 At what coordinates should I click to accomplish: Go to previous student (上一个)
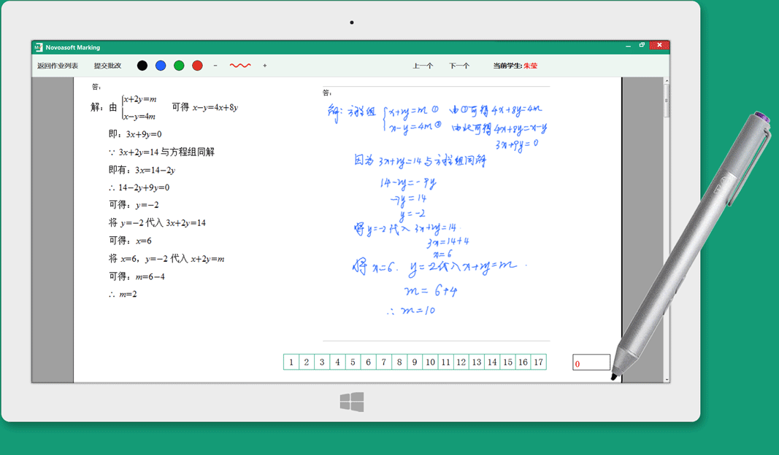(x=423, y=66)
